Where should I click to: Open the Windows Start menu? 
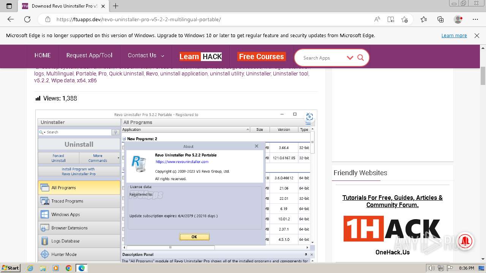(x=11, y=268)
